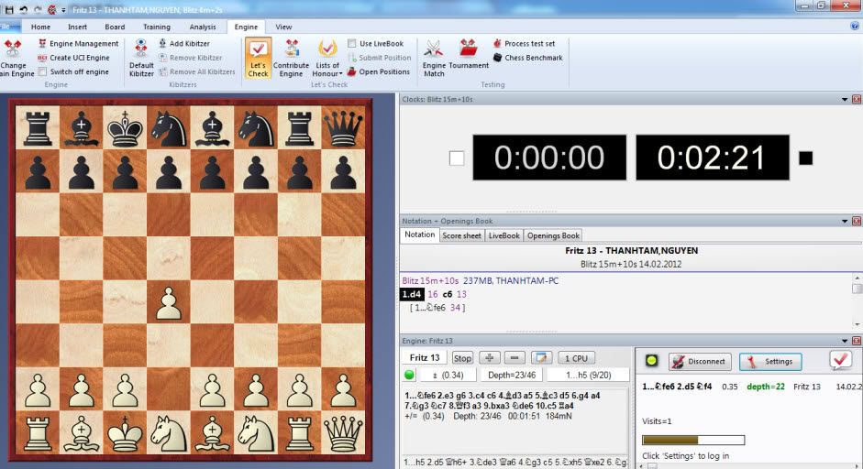The image size is (863, 469).
Task: Click Remove All Kibitzers
Action: (196, 72)
